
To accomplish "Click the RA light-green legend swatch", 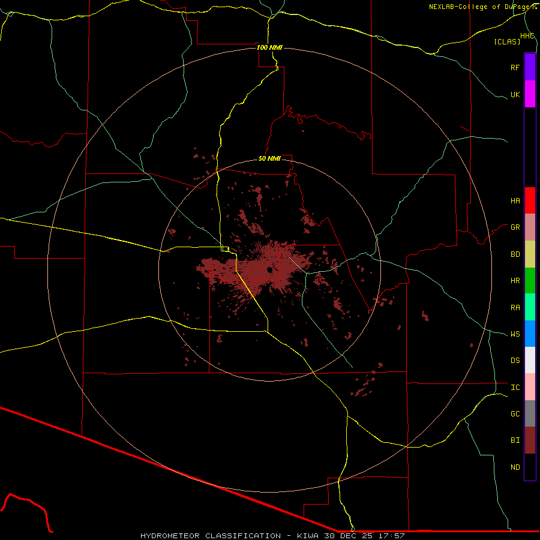I will pyautogui.click(x=530, y=307).
